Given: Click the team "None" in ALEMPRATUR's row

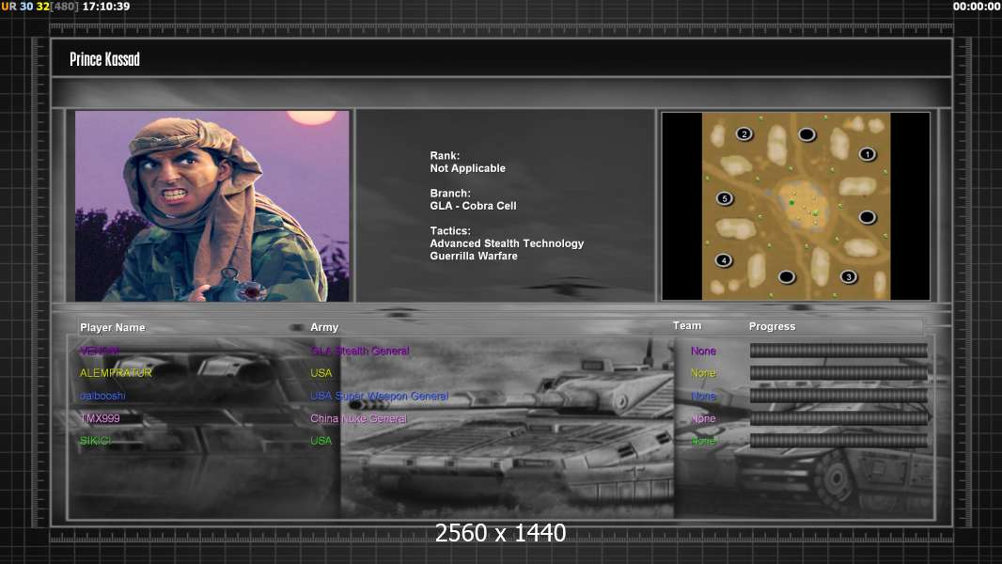Looking at the screenshot, I should (703, 373).
